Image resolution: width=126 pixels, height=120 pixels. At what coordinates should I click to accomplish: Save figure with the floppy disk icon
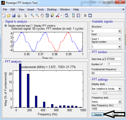pos(14,16)
